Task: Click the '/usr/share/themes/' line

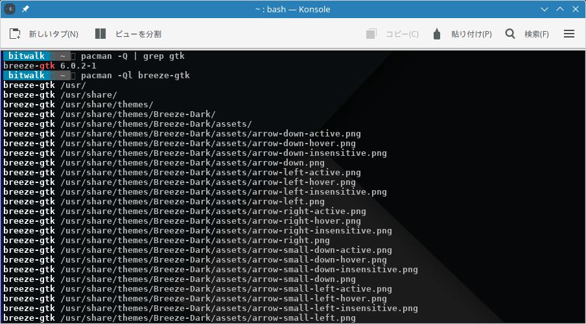Action: coord(78,104)
